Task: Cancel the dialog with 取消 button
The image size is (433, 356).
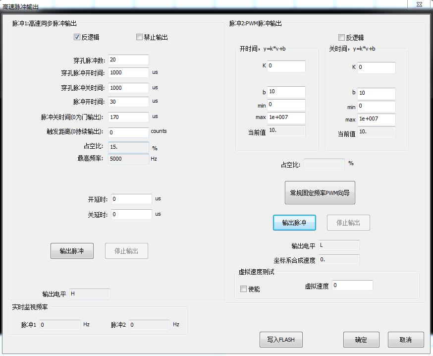Action: 406,340
